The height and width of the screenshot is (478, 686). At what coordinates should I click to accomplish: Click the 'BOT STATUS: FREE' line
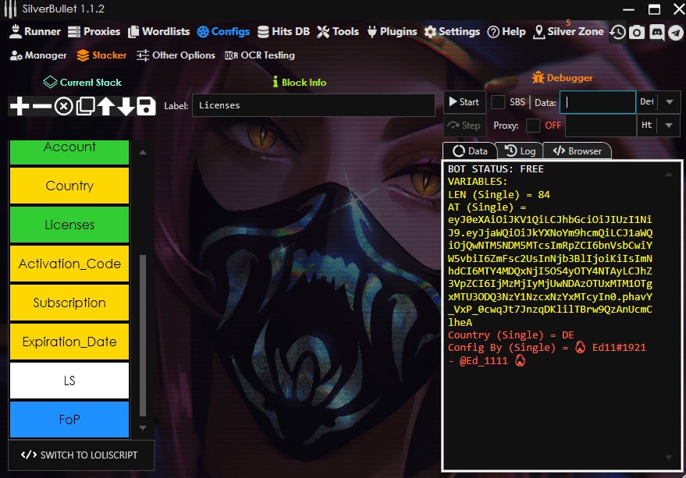pyautogui.click(x=496, y=169)
